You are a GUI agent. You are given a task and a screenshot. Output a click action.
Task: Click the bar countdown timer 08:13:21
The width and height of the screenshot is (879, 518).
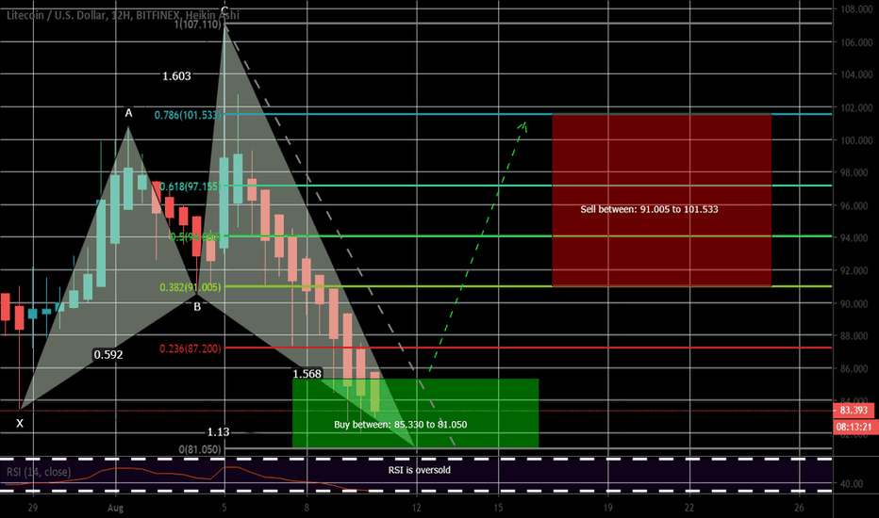pyautogui.click(x=854, y=427)
